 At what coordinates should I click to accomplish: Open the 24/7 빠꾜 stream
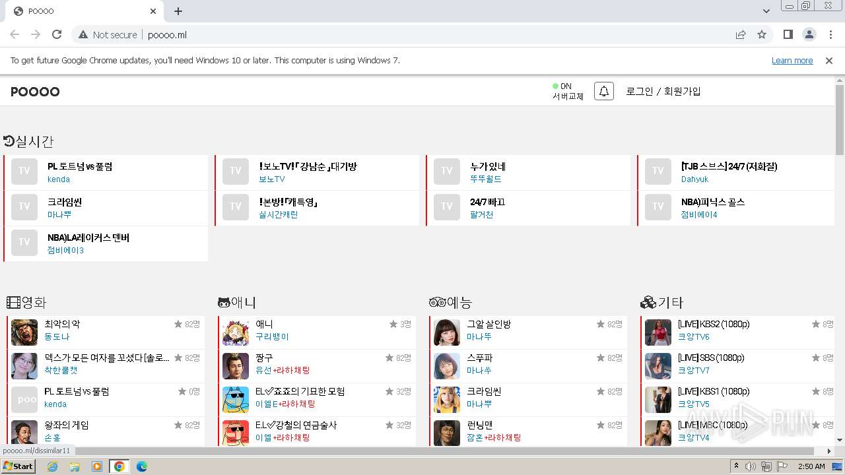pos(487,202)
